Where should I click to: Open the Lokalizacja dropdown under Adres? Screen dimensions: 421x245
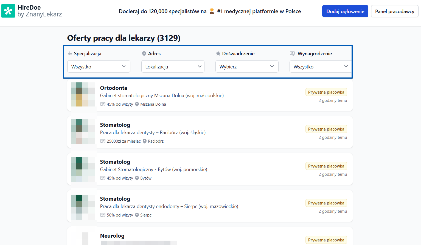(x=173, y=66)
